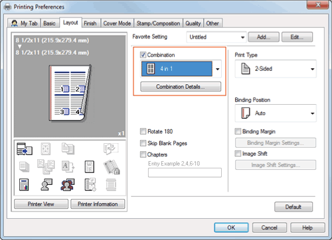
Task: Click the Image Shift Settings... button
Action: [x=276, y=165]
